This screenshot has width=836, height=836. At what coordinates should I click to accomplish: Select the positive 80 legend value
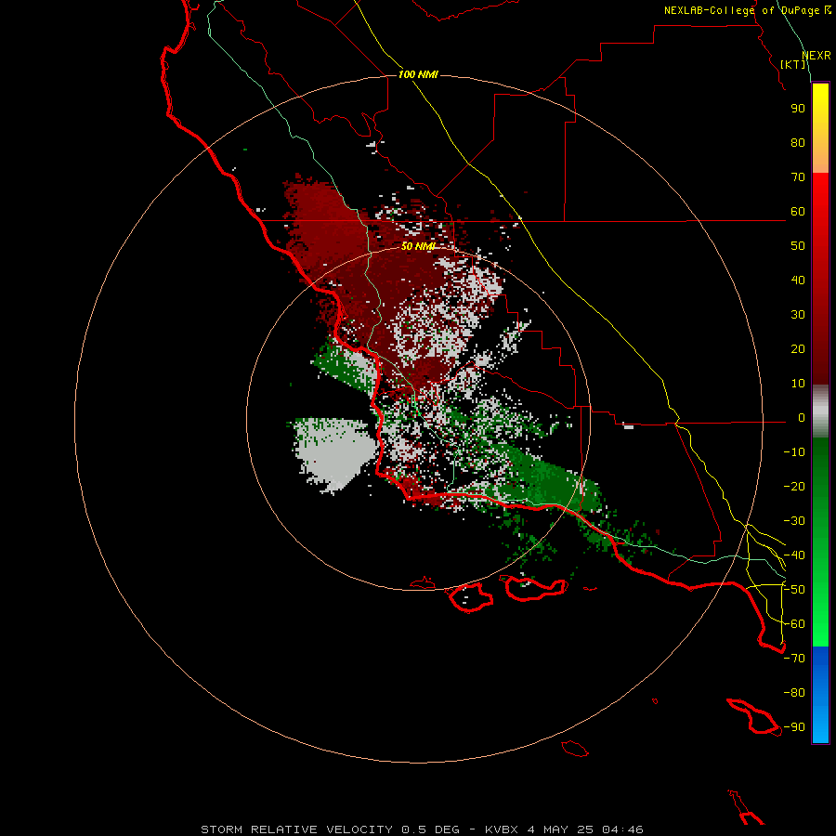(x=798, y=143)
